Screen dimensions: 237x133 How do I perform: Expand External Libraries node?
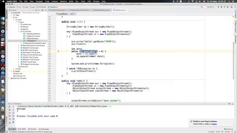(9, 78)
